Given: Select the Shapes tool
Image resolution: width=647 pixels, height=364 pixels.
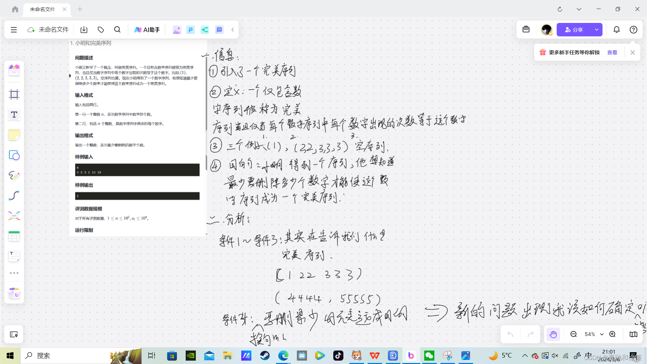Looking at the screenshot, I should click(x=14, y=155).
